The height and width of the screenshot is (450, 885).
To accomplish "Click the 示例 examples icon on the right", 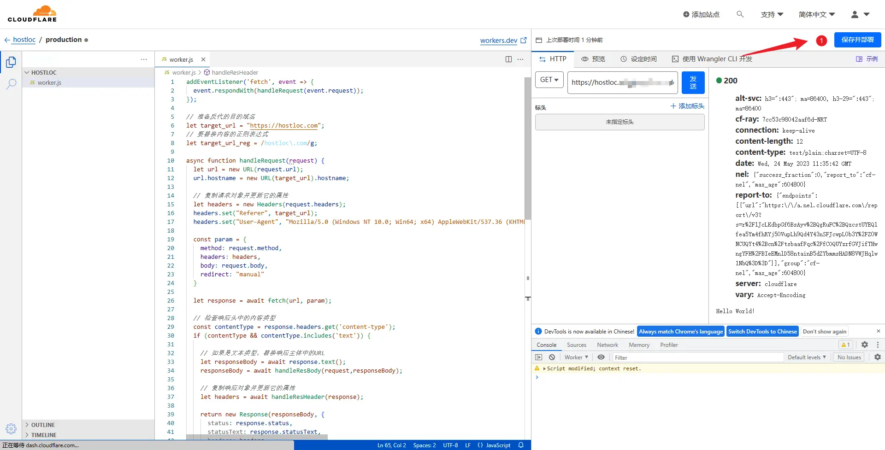I will point(860,59).
